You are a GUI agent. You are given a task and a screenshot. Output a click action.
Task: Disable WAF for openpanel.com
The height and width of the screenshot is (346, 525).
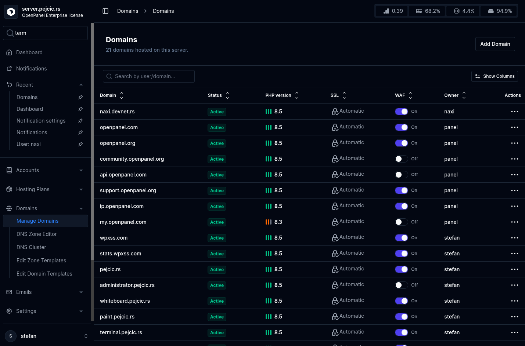pyautogui.click(x=402, y=127)
